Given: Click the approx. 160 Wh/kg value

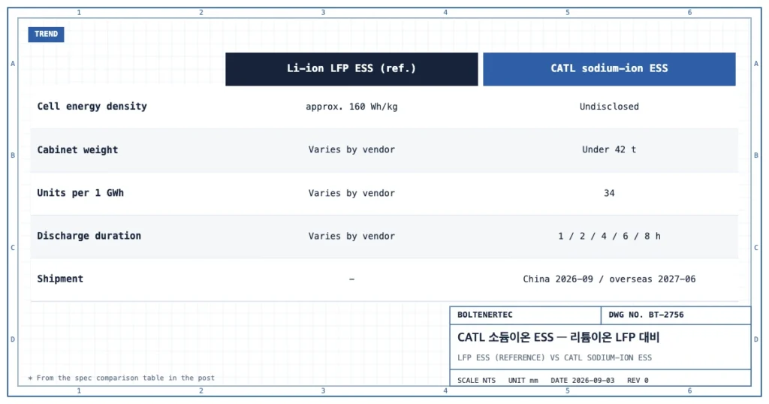Looking at the screenshot, I should [x=351, y=107].
